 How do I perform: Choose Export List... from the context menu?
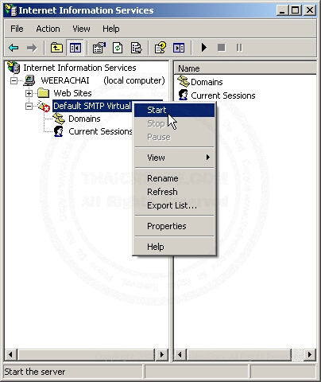[x=174, y=205]
